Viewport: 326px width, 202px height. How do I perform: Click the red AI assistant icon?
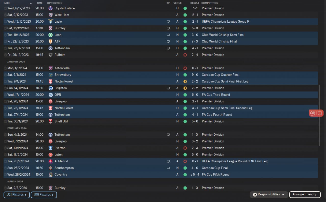313,113
